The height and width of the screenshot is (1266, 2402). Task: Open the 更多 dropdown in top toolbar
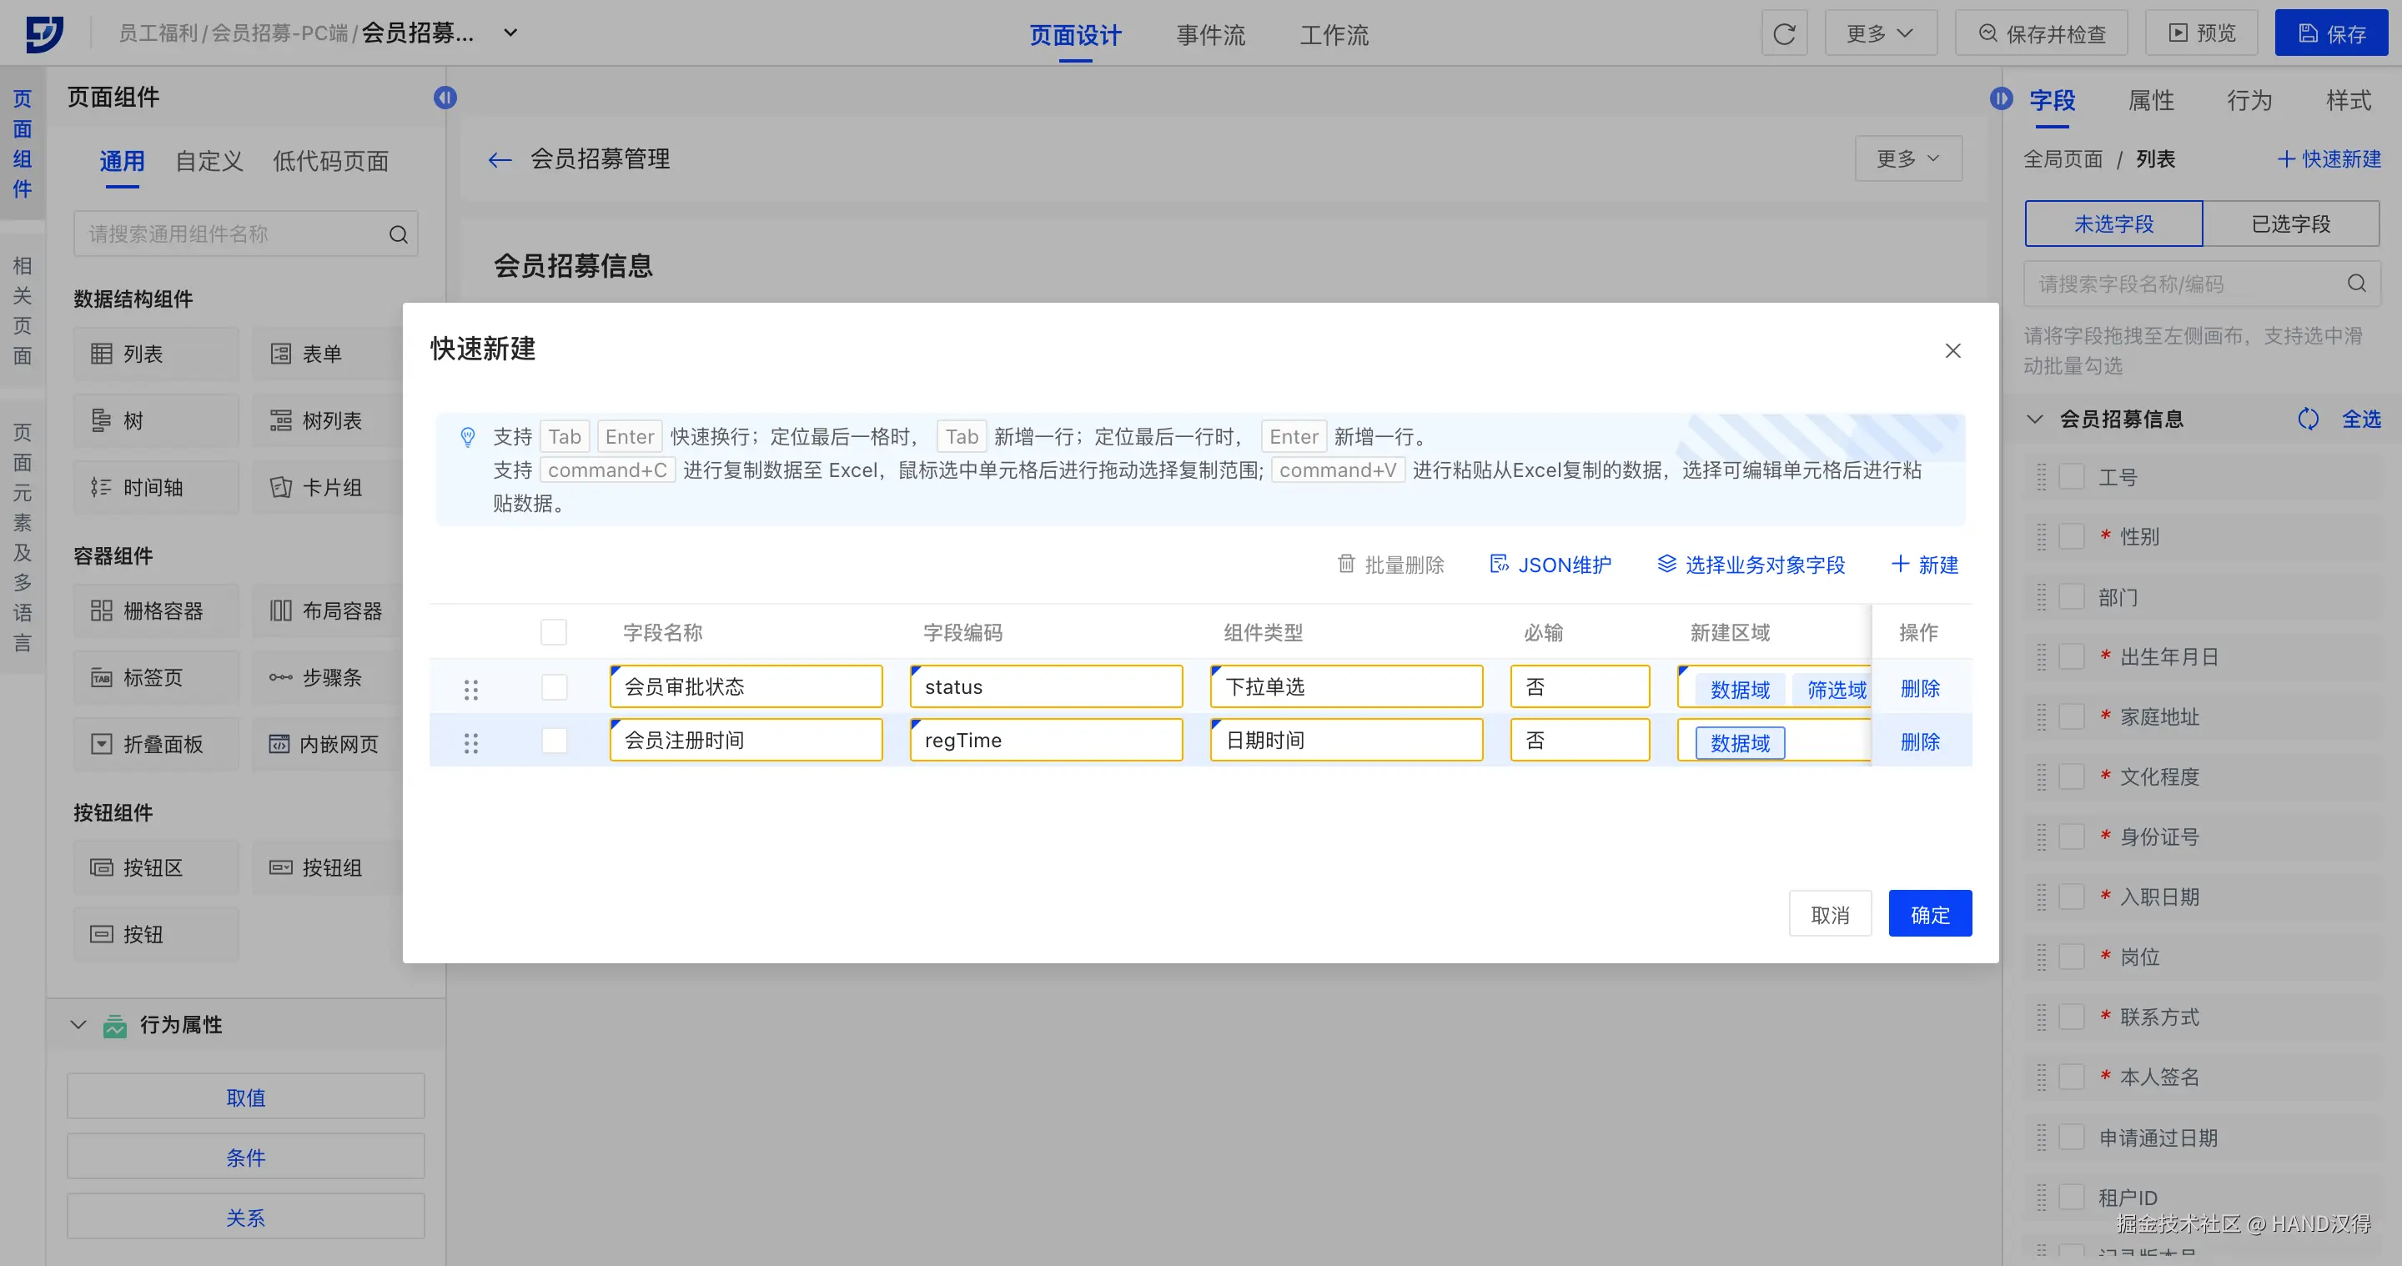click(x=1880, y=34)
